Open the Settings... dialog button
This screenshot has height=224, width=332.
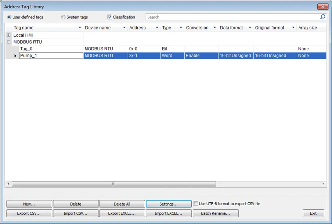click(x=169, y=204)
